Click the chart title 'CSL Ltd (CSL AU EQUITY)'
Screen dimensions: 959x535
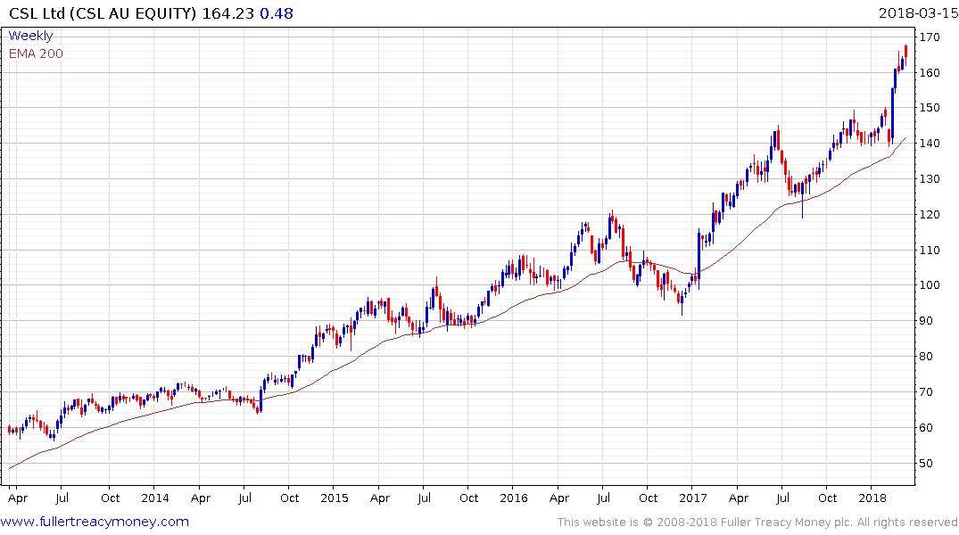tap(103, 13)
